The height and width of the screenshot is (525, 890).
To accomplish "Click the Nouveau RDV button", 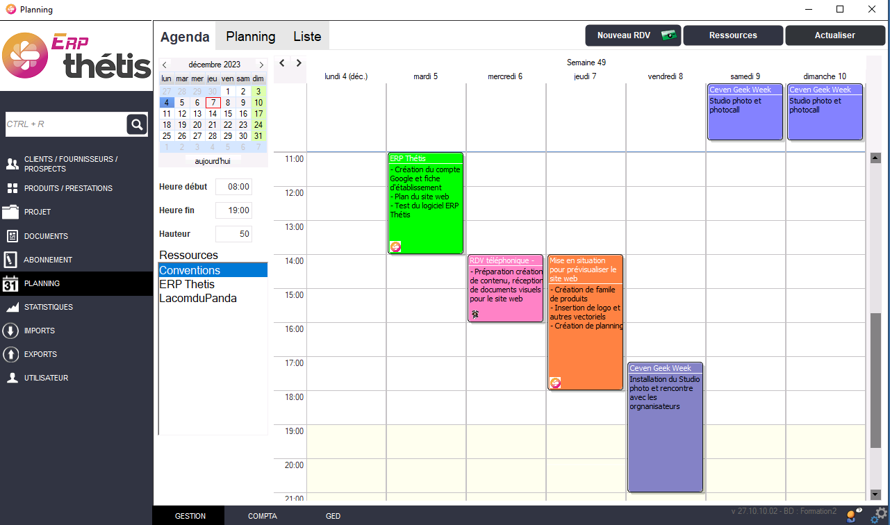I will click(x=633, y=35).
